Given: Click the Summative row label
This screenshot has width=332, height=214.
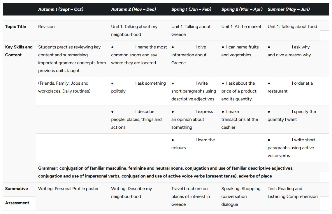Looking at the screenshot, I should click(x=16, y=189).
